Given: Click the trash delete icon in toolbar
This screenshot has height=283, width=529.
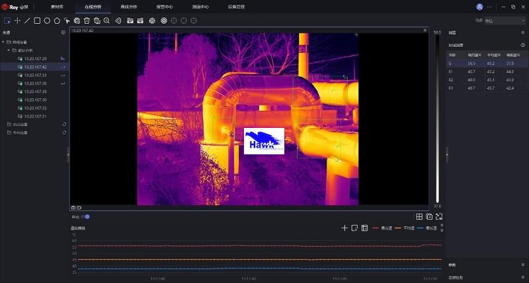Looking at the screenshot, I should click(x=87, y=20).
